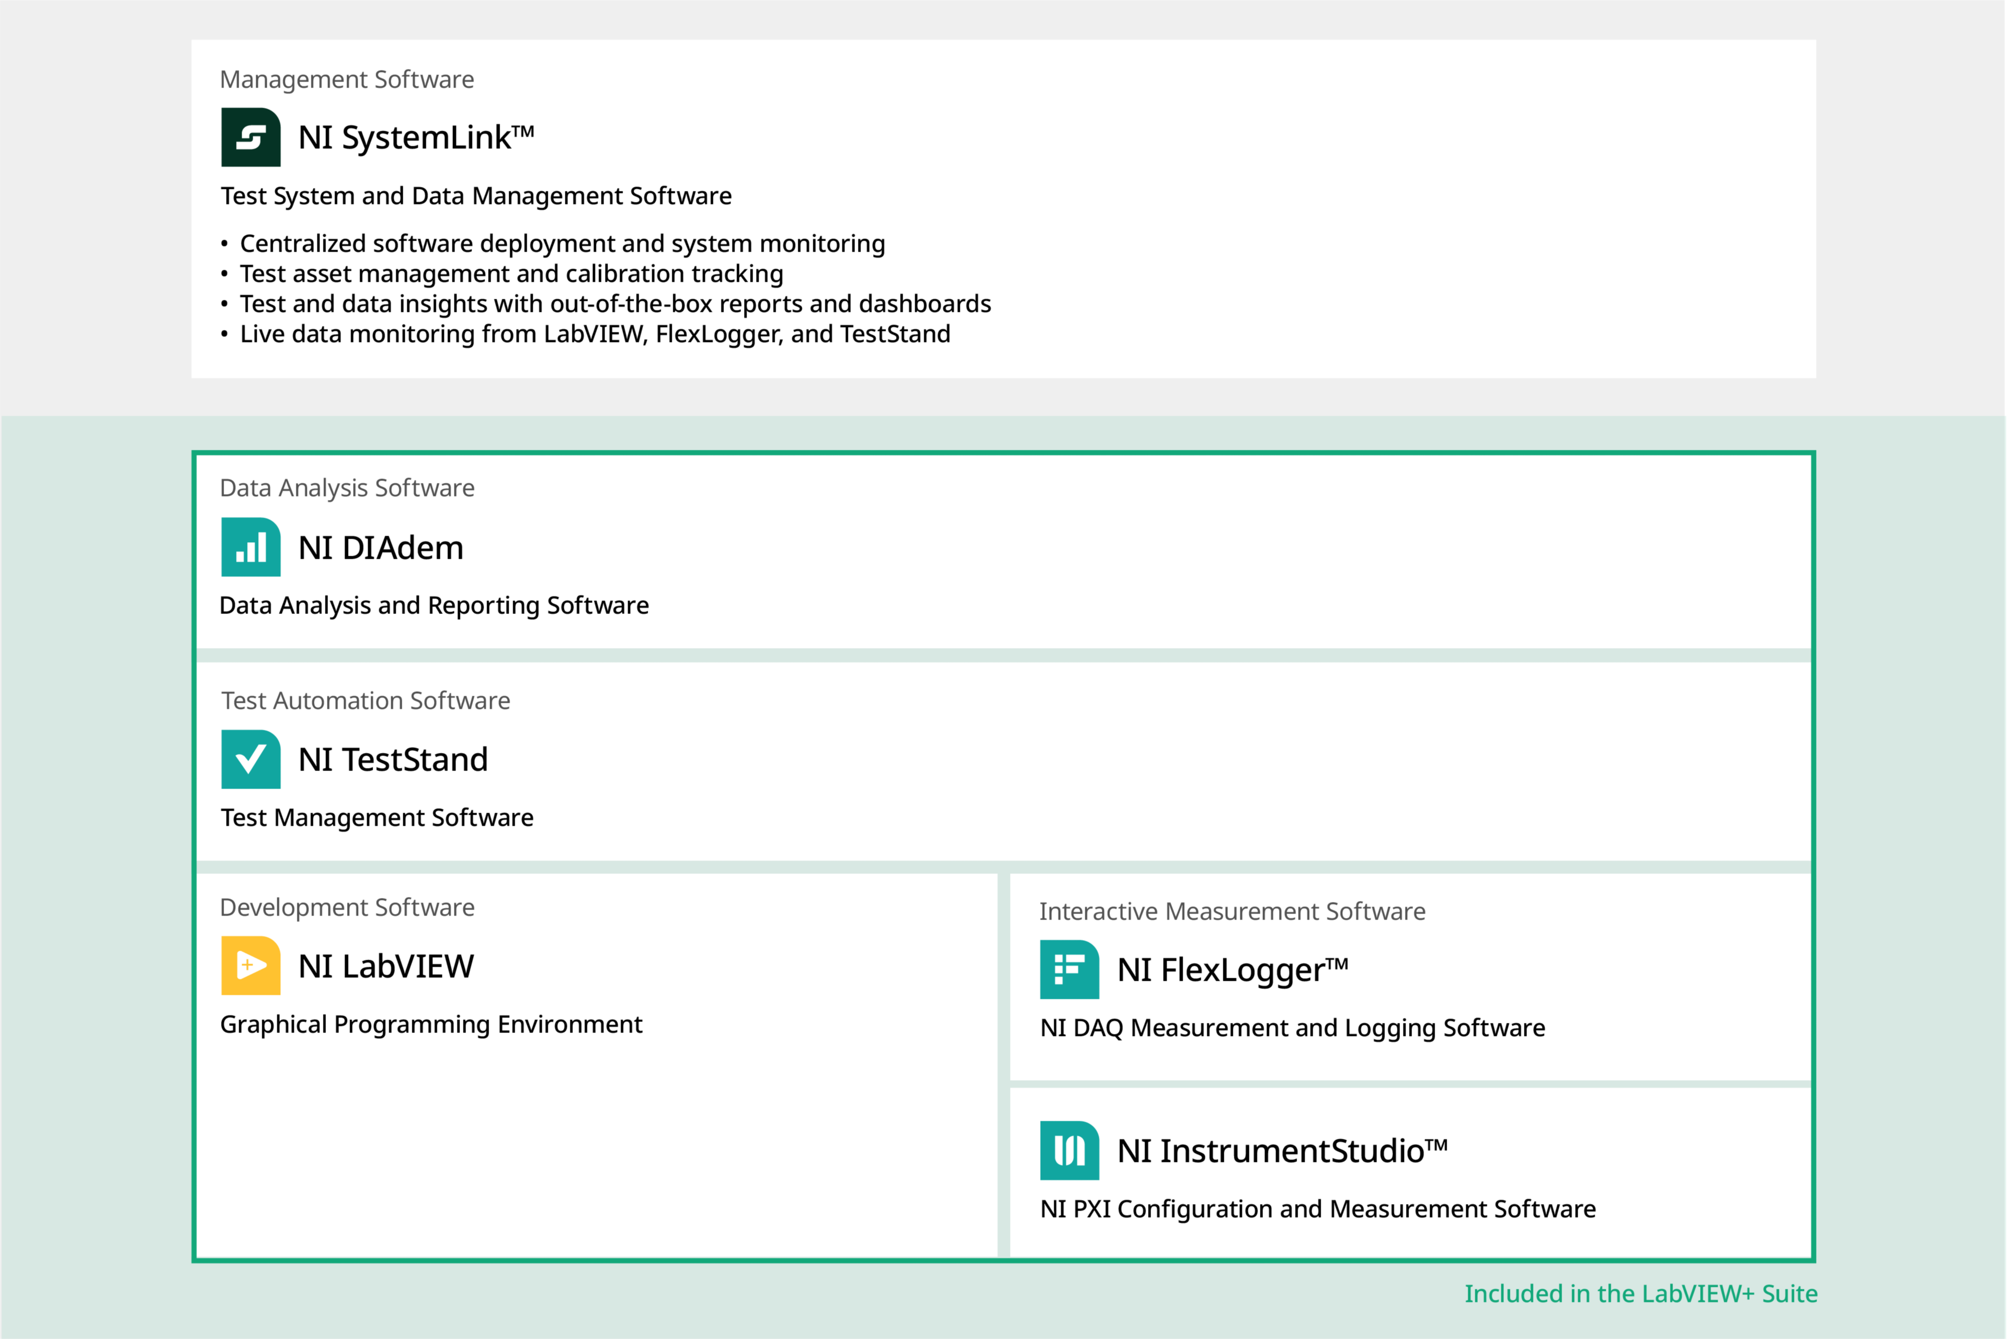This screenshot has width=2008, height=1339.
Task: Select the "Data Analysis Software" heading
Action: point(347,488)
